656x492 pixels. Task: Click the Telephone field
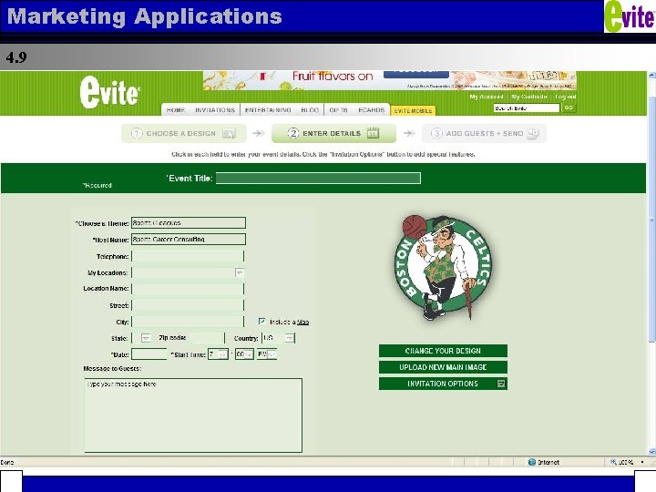coord(188,256)
